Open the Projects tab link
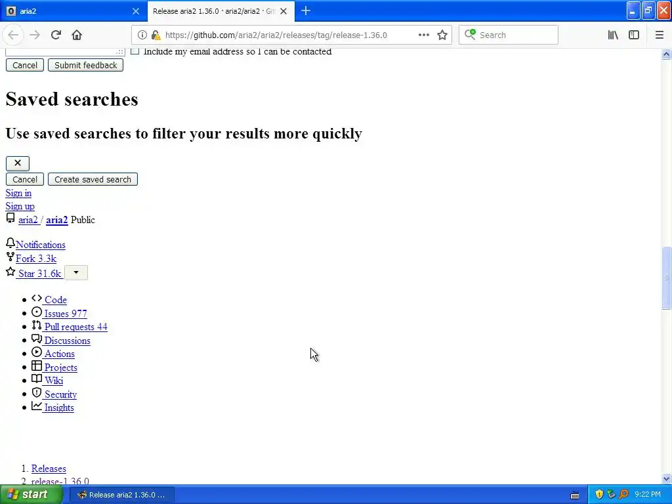Screen dimensions: 672x504 pos(61,367)
